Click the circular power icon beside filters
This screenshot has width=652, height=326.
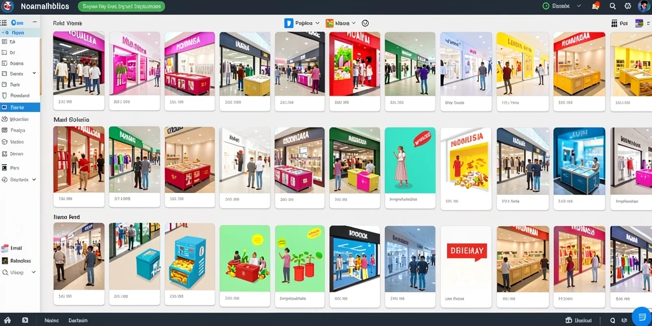(x=365, y=24)
